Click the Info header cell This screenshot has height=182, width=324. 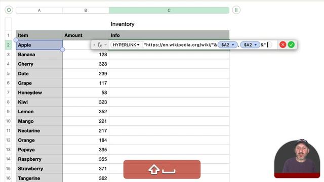point(169,35)
